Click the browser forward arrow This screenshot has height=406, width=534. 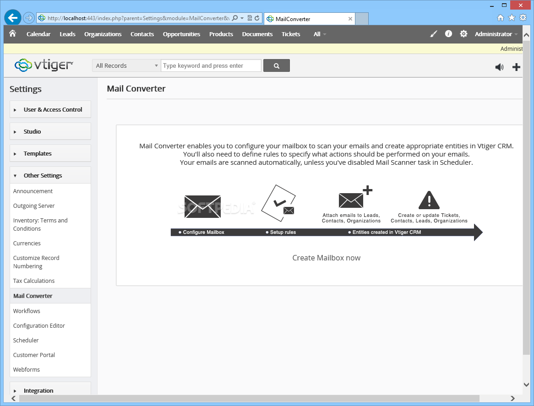(29, 18)
